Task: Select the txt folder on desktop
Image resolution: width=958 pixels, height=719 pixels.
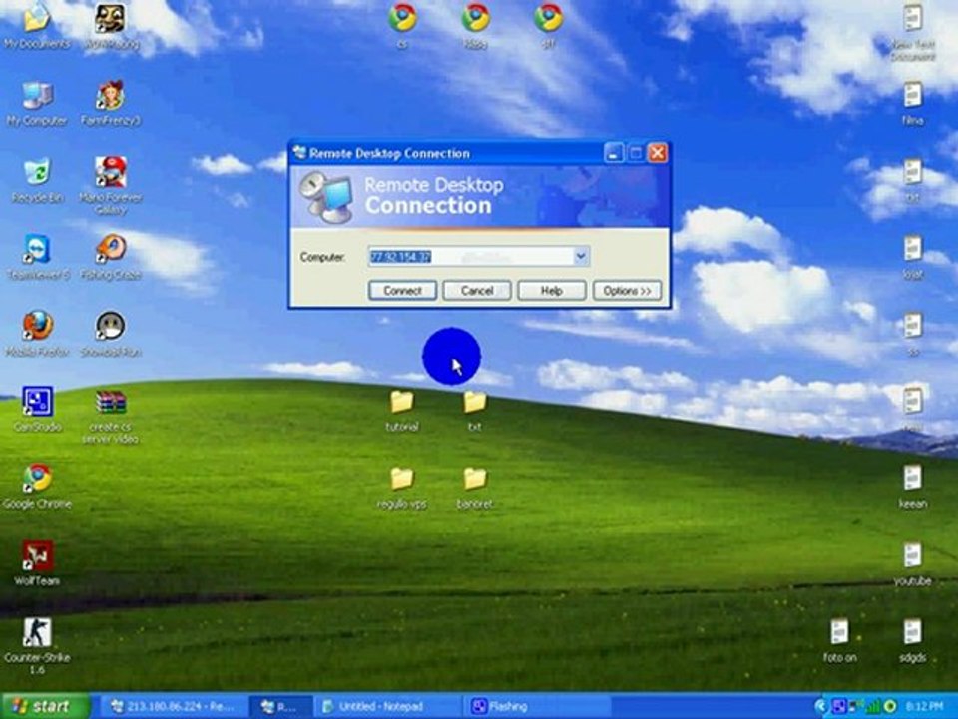Action: (475, 410)
